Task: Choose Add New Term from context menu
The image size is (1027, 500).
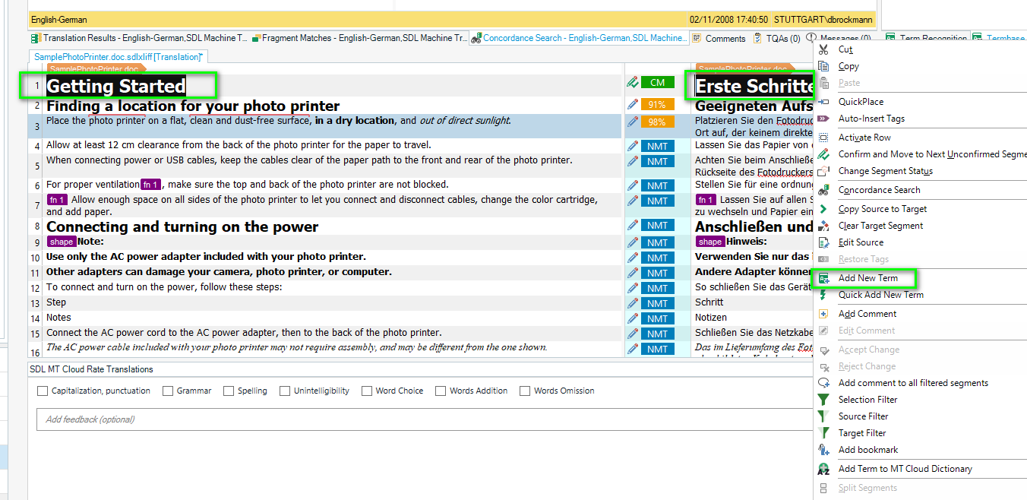Action: (x=867, y=278)
